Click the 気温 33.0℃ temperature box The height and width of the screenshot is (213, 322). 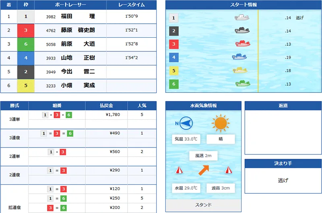click(185, 139)
